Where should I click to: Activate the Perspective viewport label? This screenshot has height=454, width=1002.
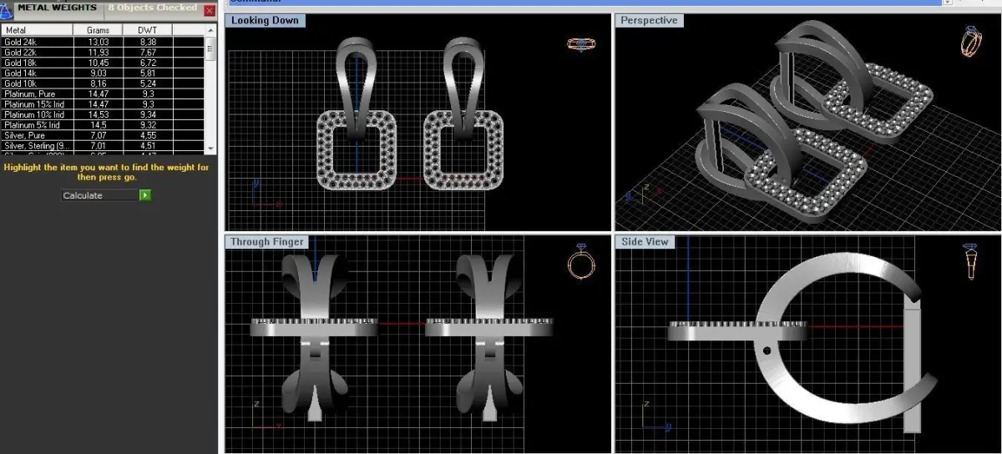click(649, 20)
